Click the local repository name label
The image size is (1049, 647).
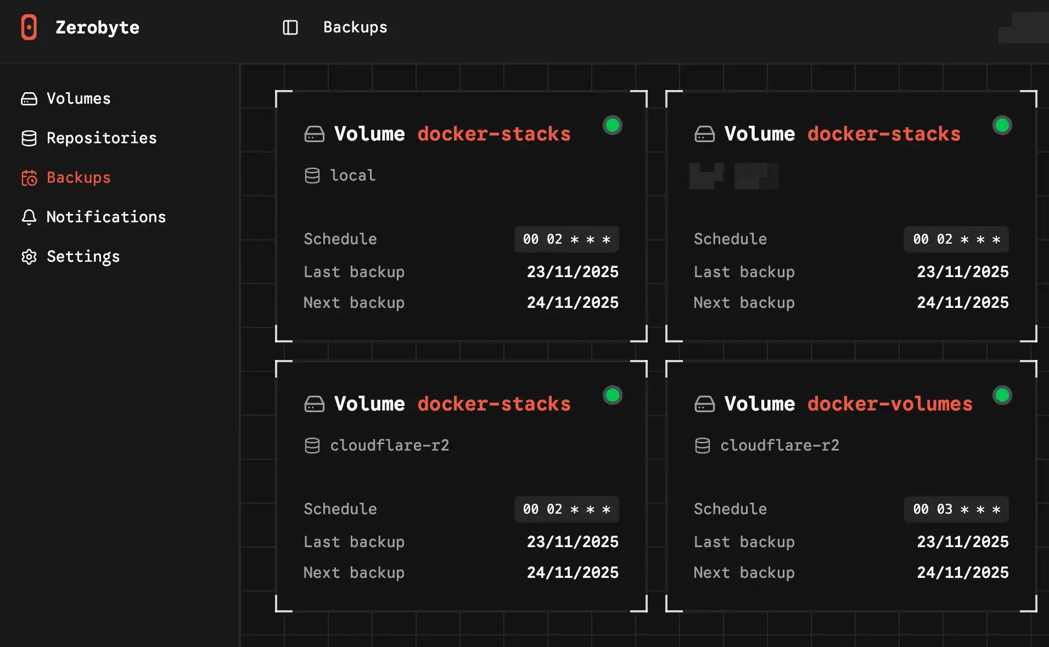pyautogui.click(x=352, y=176)
